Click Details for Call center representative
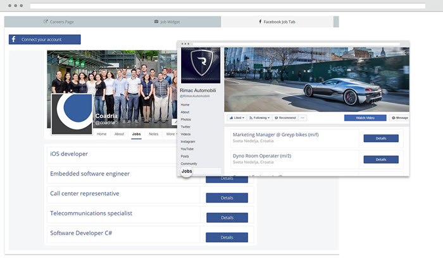443x276 pixels. point(227,198)
